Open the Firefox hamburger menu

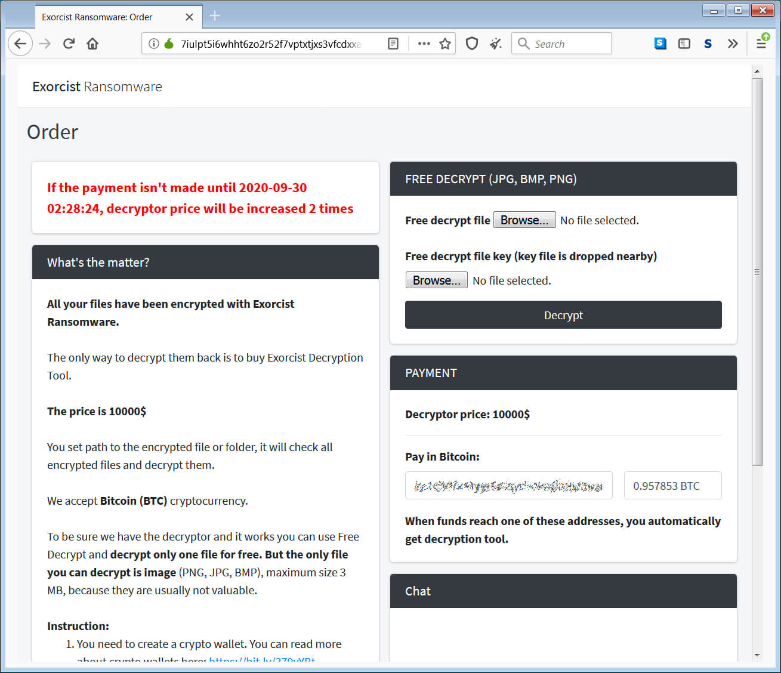tap(761, 44)
